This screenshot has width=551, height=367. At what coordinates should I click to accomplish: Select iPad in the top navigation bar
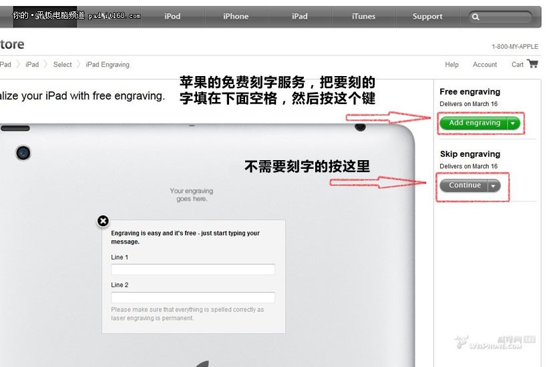300,17
